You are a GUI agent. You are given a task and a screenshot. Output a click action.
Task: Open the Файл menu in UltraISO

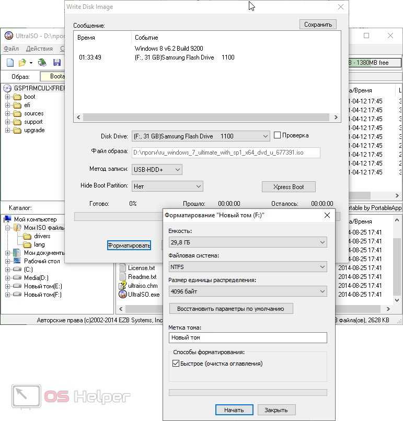click(11, 49)
